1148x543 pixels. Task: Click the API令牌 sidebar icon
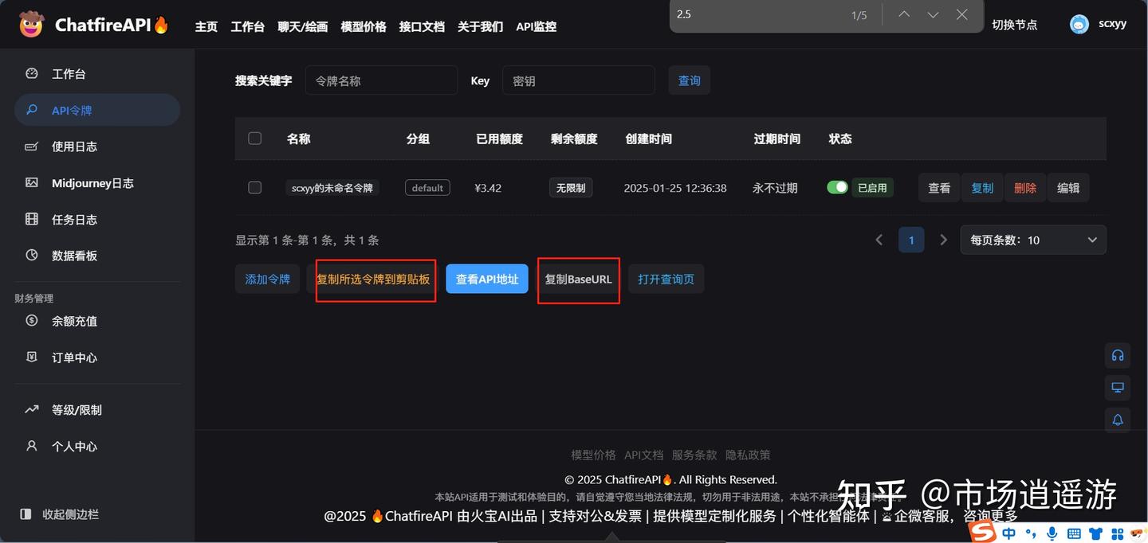(32, 110)
